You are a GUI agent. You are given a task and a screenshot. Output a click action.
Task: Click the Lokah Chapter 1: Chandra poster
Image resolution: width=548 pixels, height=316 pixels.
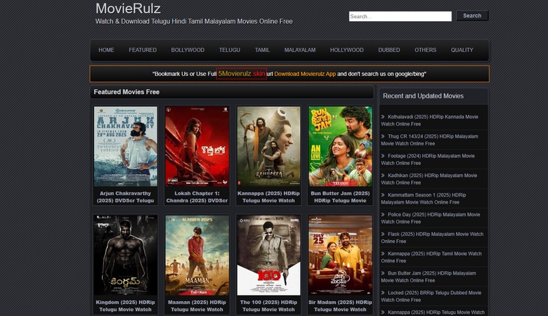(197, 146)
